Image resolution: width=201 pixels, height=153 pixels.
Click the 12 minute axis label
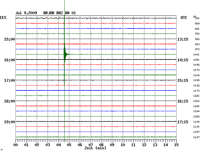coord(144,145)
